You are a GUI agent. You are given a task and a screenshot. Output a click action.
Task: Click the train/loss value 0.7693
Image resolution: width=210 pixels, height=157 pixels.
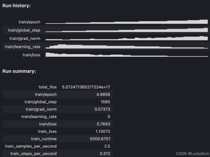[103, 124]
